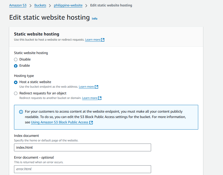Click external-link icon after redirect Learn more
Screen dimensions: 223x175
tap(100, 98)
